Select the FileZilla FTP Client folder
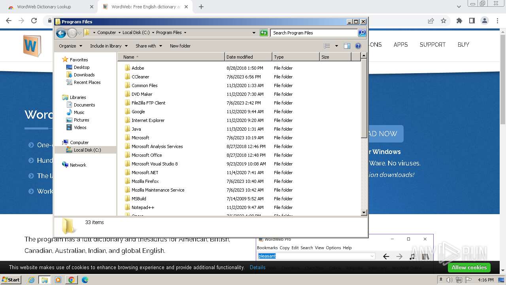The image size is (506, 285). [148, 103]
